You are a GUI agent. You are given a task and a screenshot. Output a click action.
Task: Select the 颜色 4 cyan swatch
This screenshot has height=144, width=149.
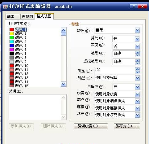(12, 41)
